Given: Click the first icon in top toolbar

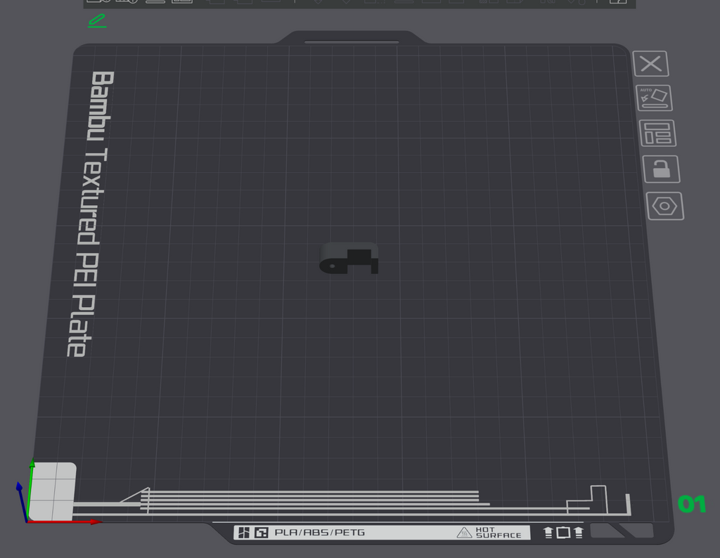Looking at the screenshot, I should point(98,1).
